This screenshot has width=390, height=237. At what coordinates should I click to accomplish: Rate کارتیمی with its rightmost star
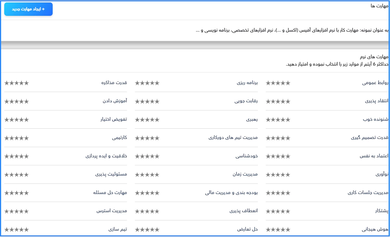(x=26, y=138)
